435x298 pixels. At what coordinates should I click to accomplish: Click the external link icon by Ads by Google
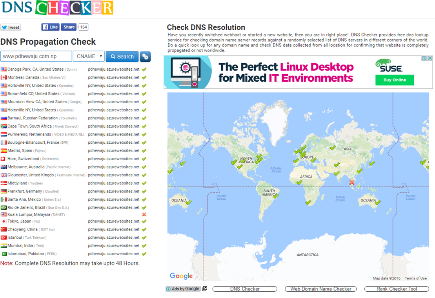(x=205, y=289)
